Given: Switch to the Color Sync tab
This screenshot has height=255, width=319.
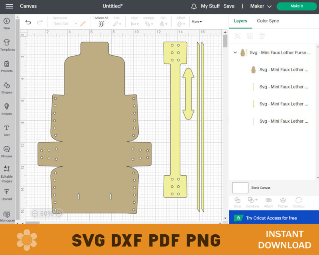Looking at the screenshot, I should tap(268, 21).
